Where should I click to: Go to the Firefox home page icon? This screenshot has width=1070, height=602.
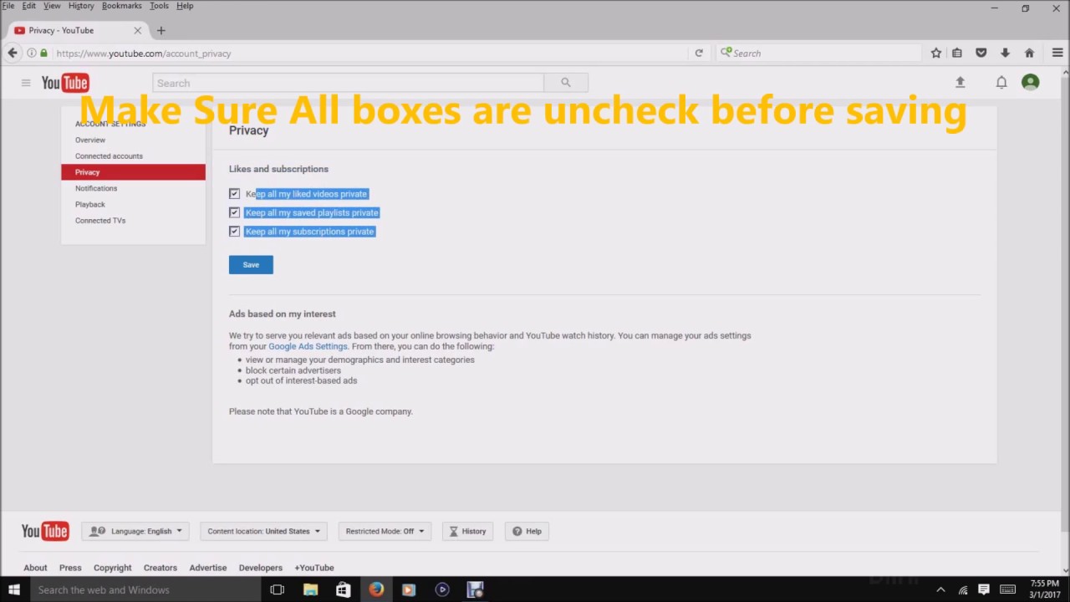coord(1029,53)
